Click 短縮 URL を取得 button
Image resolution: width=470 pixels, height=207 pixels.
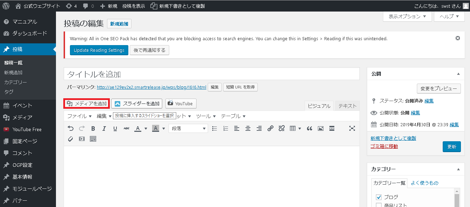[240, 87]
